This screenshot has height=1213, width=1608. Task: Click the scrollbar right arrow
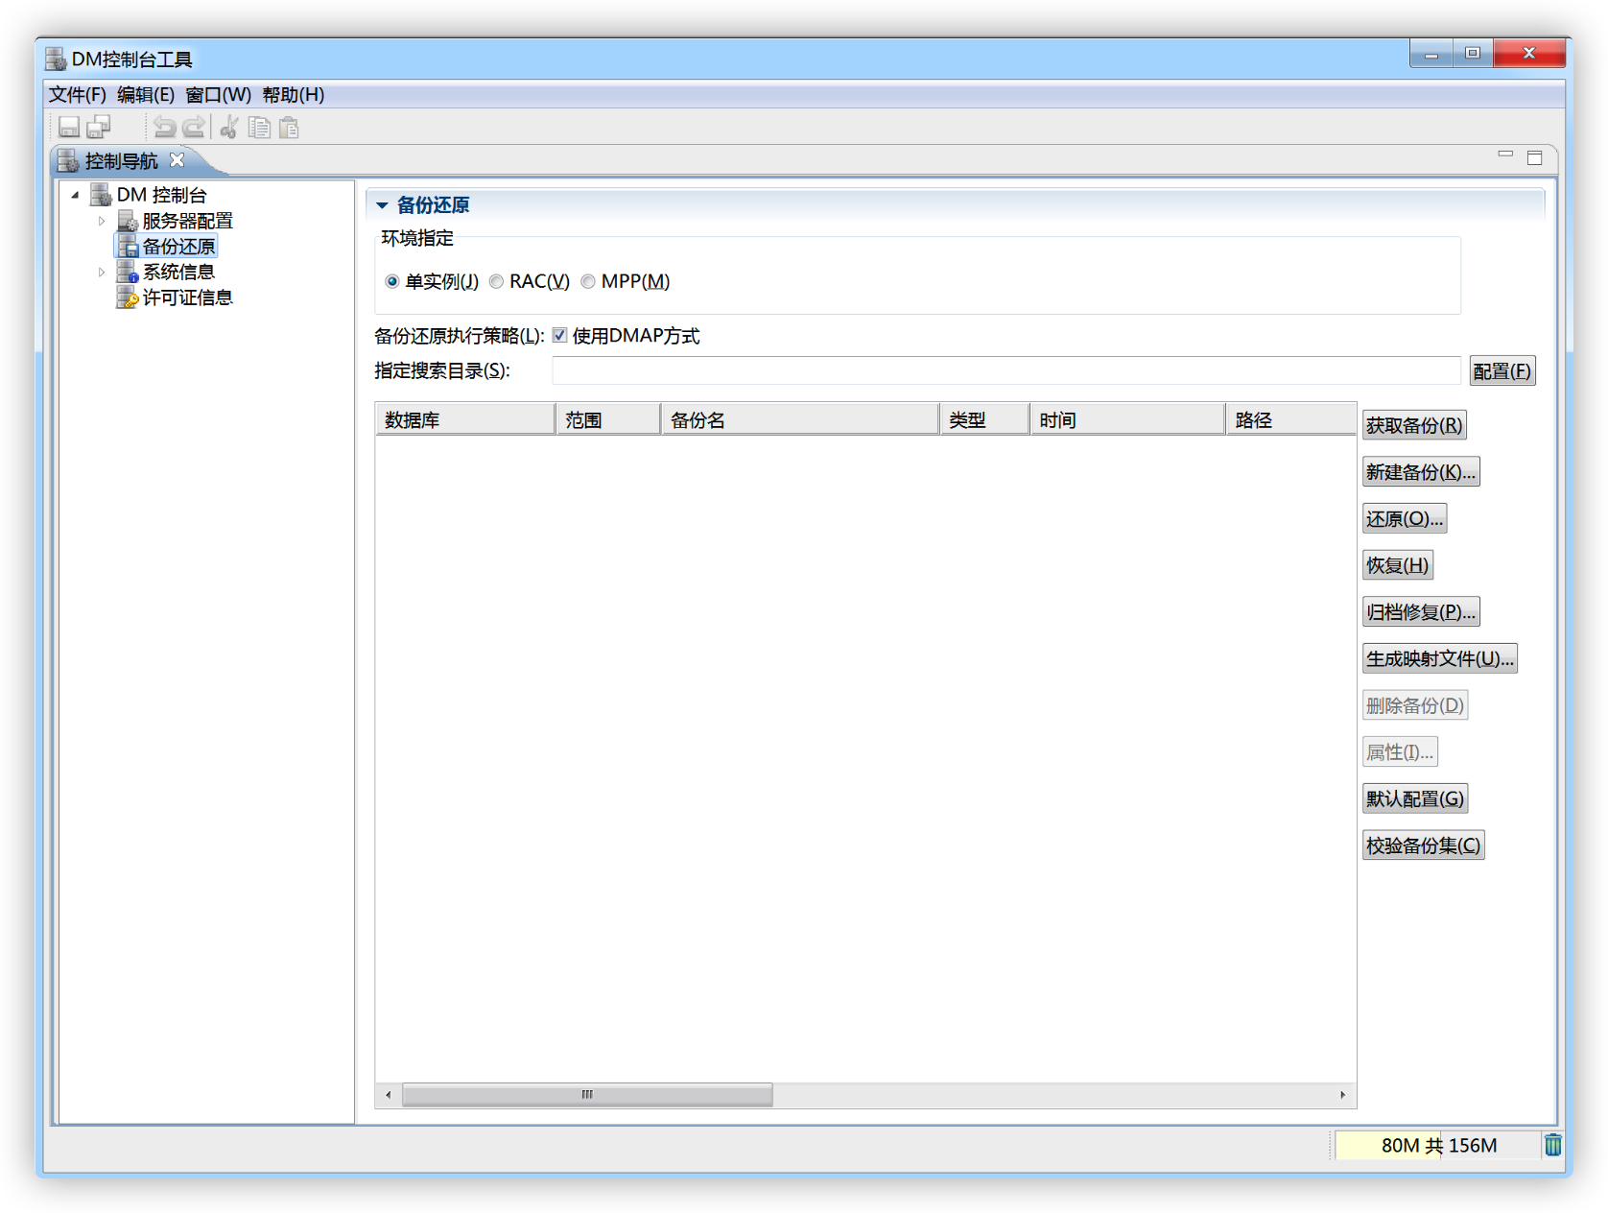point(1342,1094)
